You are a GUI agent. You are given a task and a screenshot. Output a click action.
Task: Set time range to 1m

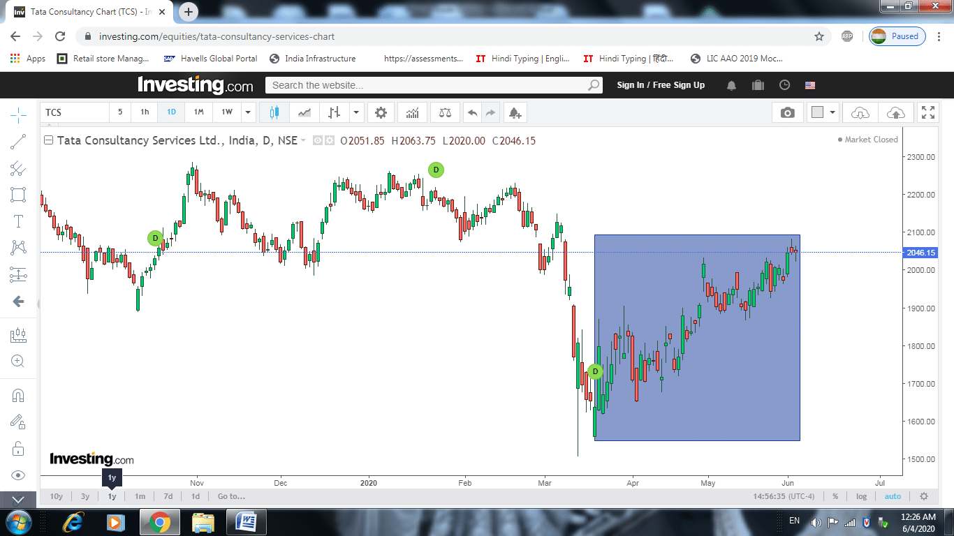[140, 496]
